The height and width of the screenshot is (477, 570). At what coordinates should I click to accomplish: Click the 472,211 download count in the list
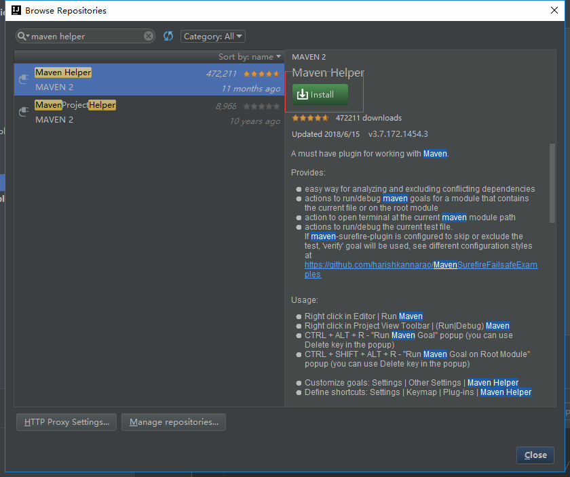221,74
